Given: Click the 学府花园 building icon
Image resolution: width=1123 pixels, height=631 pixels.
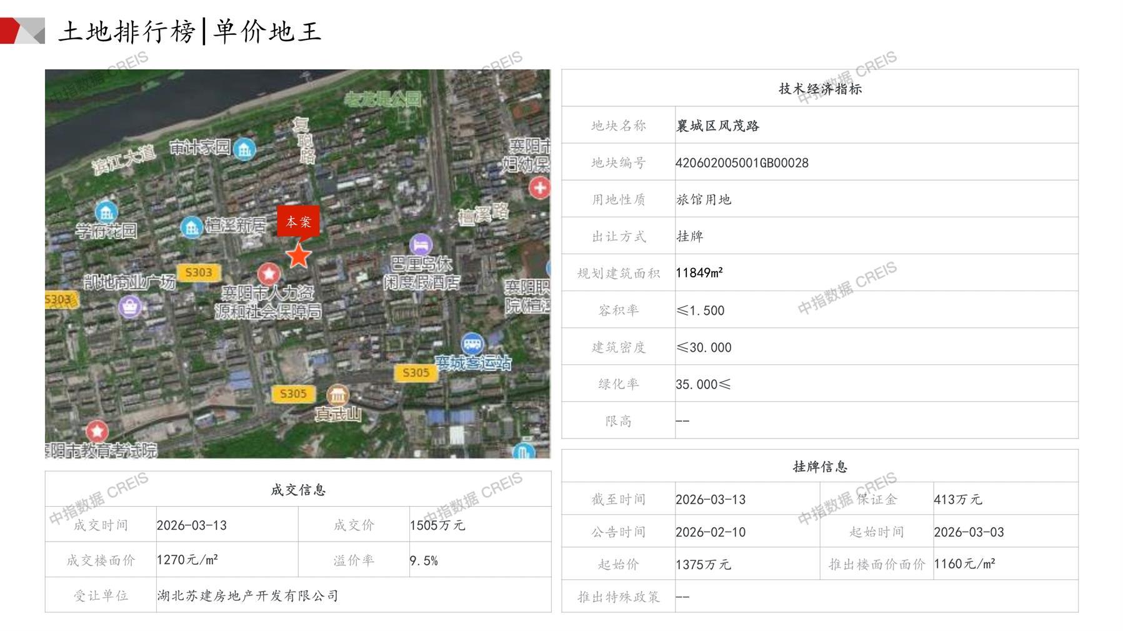Looking at the screenshot, I should coord(106,212).
